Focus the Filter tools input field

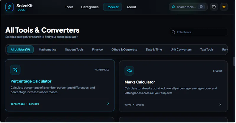[198, 32]
